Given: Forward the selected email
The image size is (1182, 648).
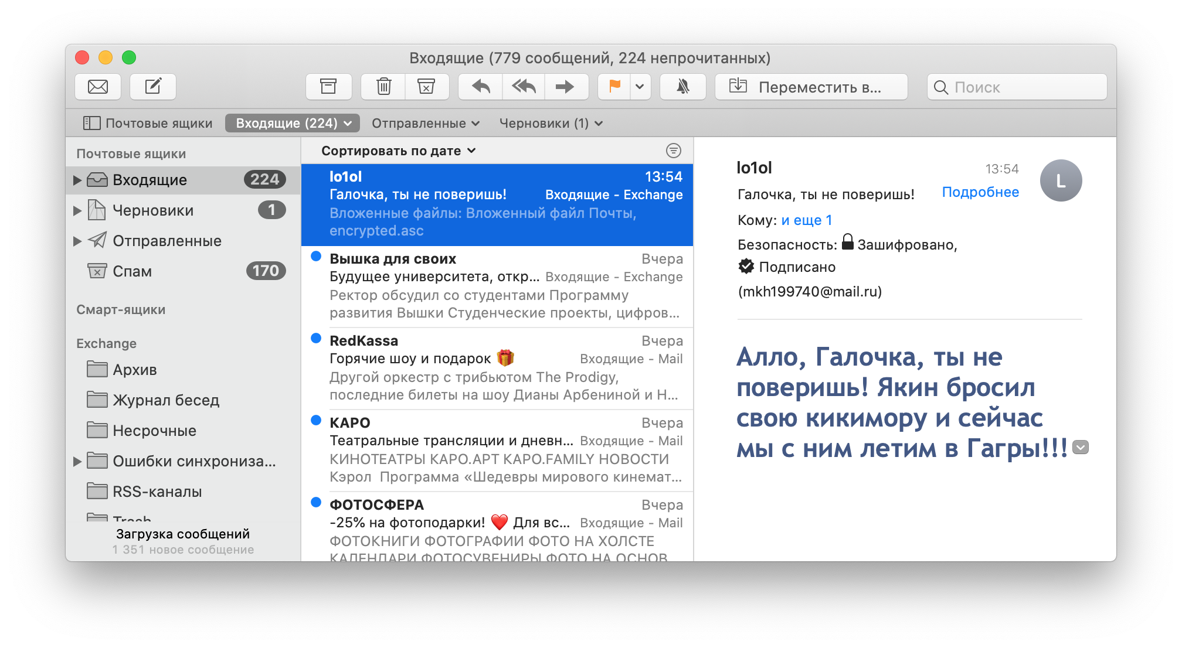Looking at the screenshot, I should point(565,87).
